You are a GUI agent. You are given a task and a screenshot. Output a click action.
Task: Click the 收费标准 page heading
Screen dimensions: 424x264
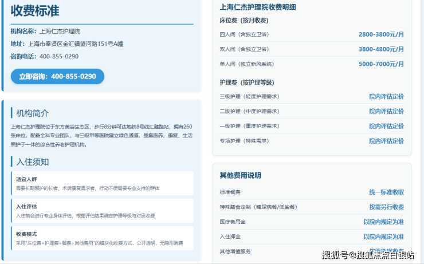tap(35, 11)
